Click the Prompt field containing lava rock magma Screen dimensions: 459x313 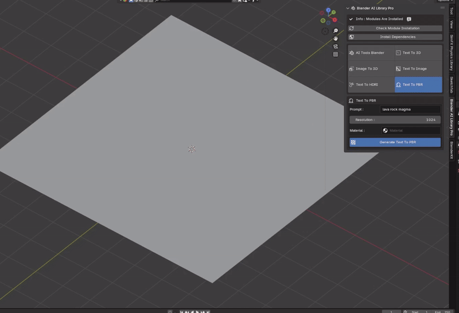coord(410,109)
